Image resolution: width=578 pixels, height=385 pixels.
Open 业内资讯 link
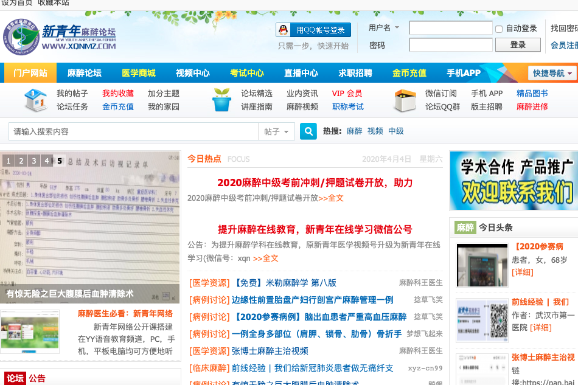pyautogui.click(x=302, y=94)
